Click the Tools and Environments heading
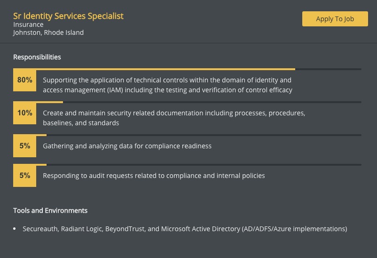377x258 pixels. (50, 210)
